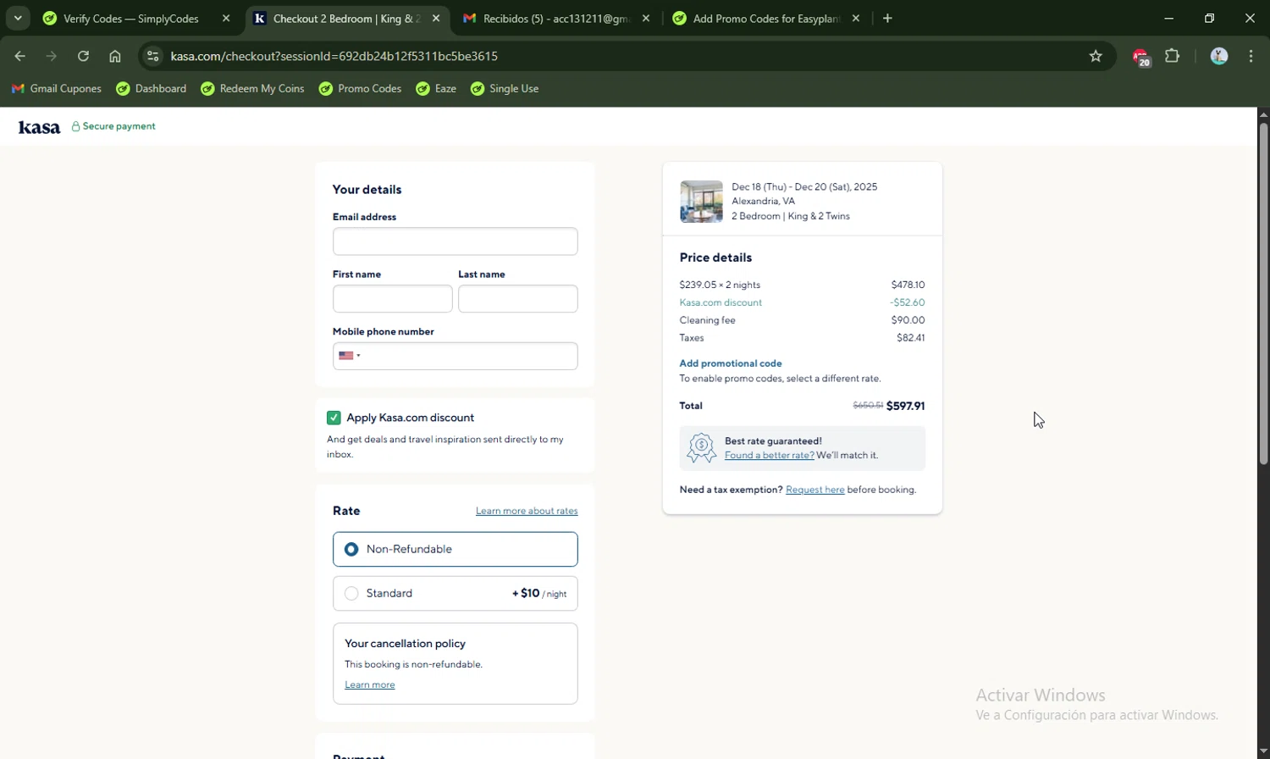
Task: Bookmark this page with star icon
Action: point(1096,56)
